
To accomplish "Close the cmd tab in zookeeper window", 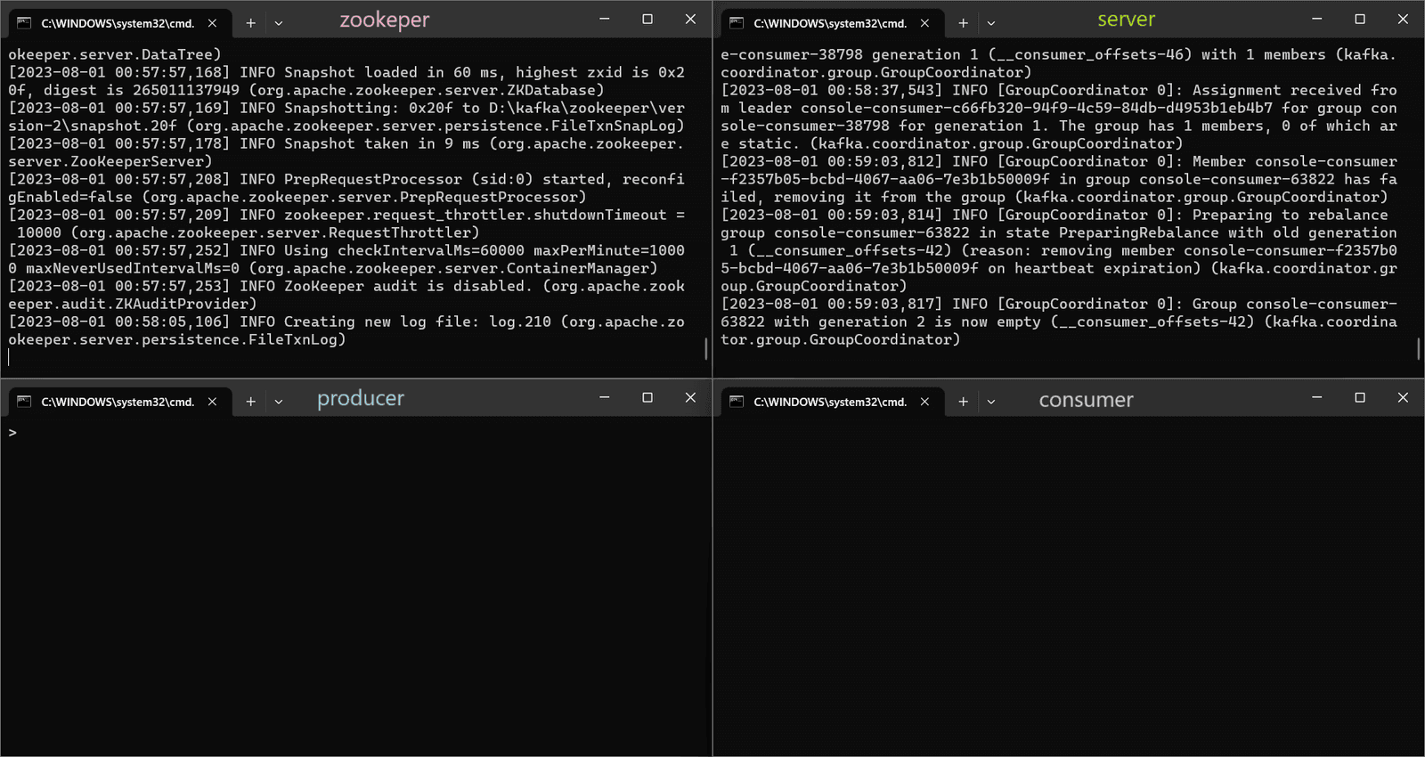I will (212, 23).
